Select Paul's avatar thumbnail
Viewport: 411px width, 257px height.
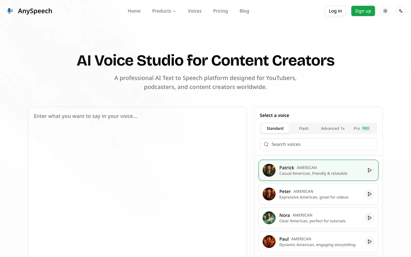click(269, 242)
